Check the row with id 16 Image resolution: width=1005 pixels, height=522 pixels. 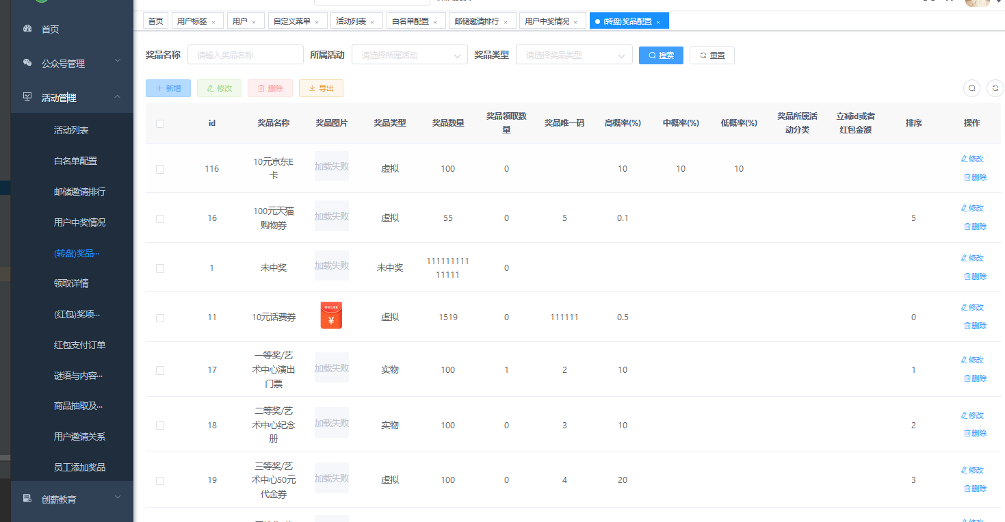(x=160, y=219)
